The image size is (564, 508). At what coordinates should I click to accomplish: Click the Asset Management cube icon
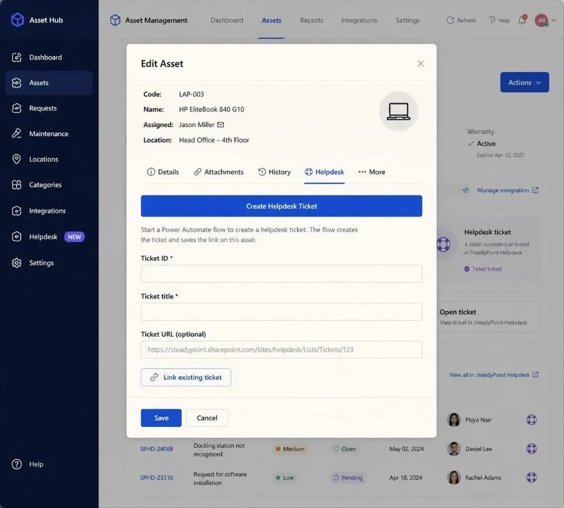(x=115, y=20)
